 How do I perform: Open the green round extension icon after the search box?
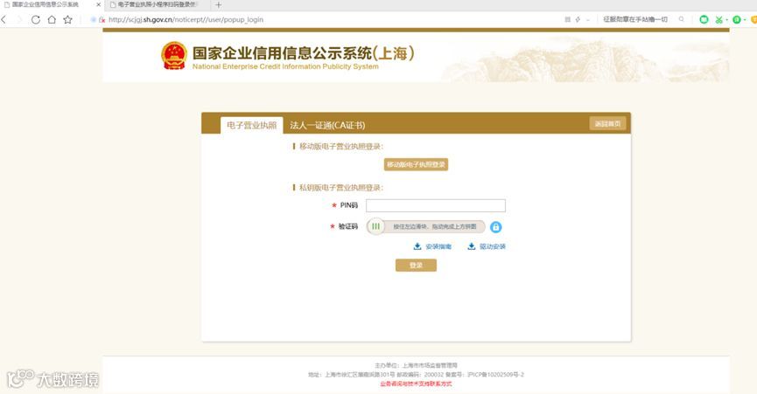(x=704, y=20)
